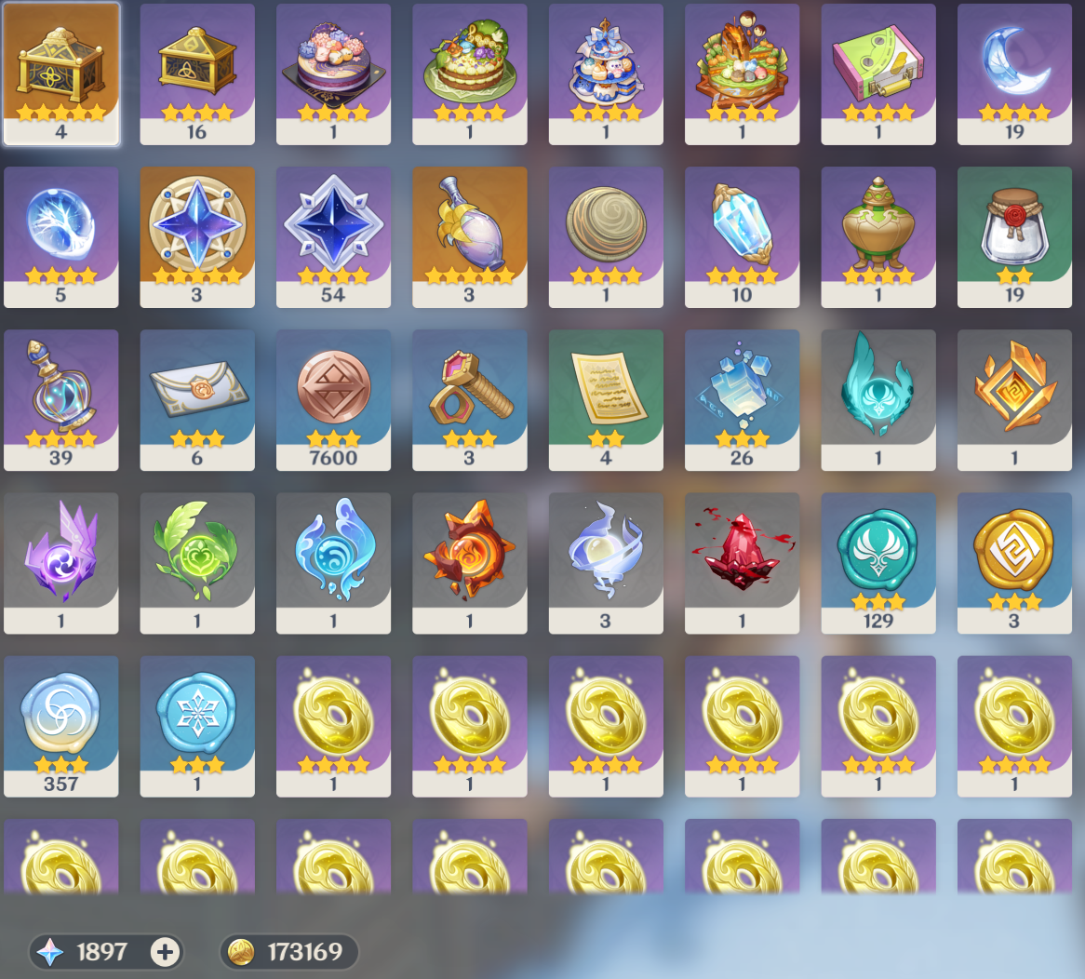
Task: Select the five-star golden chest with count 4
Action: [x=60, y=74]
